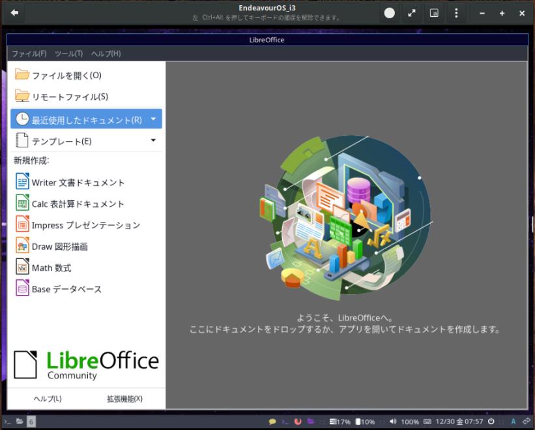Click the 17% memory indicator
535x430 pixels.
tap(340, 422)
